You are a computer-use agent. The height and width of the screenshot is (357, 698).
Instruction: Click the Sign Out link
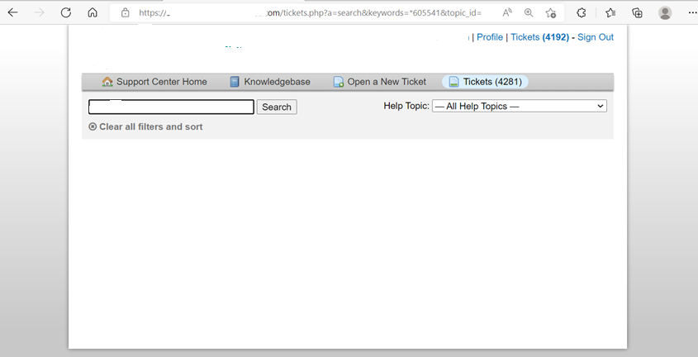point(596,37)
